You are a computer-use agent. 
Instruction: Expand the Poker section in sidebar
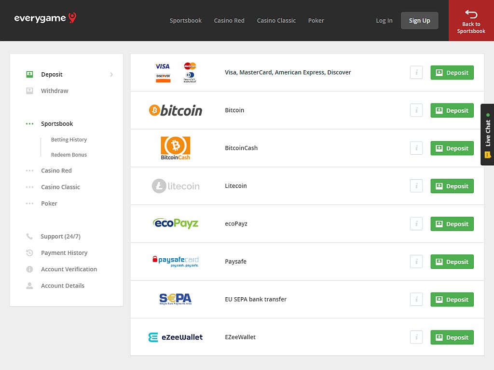(x=49, y=203)
